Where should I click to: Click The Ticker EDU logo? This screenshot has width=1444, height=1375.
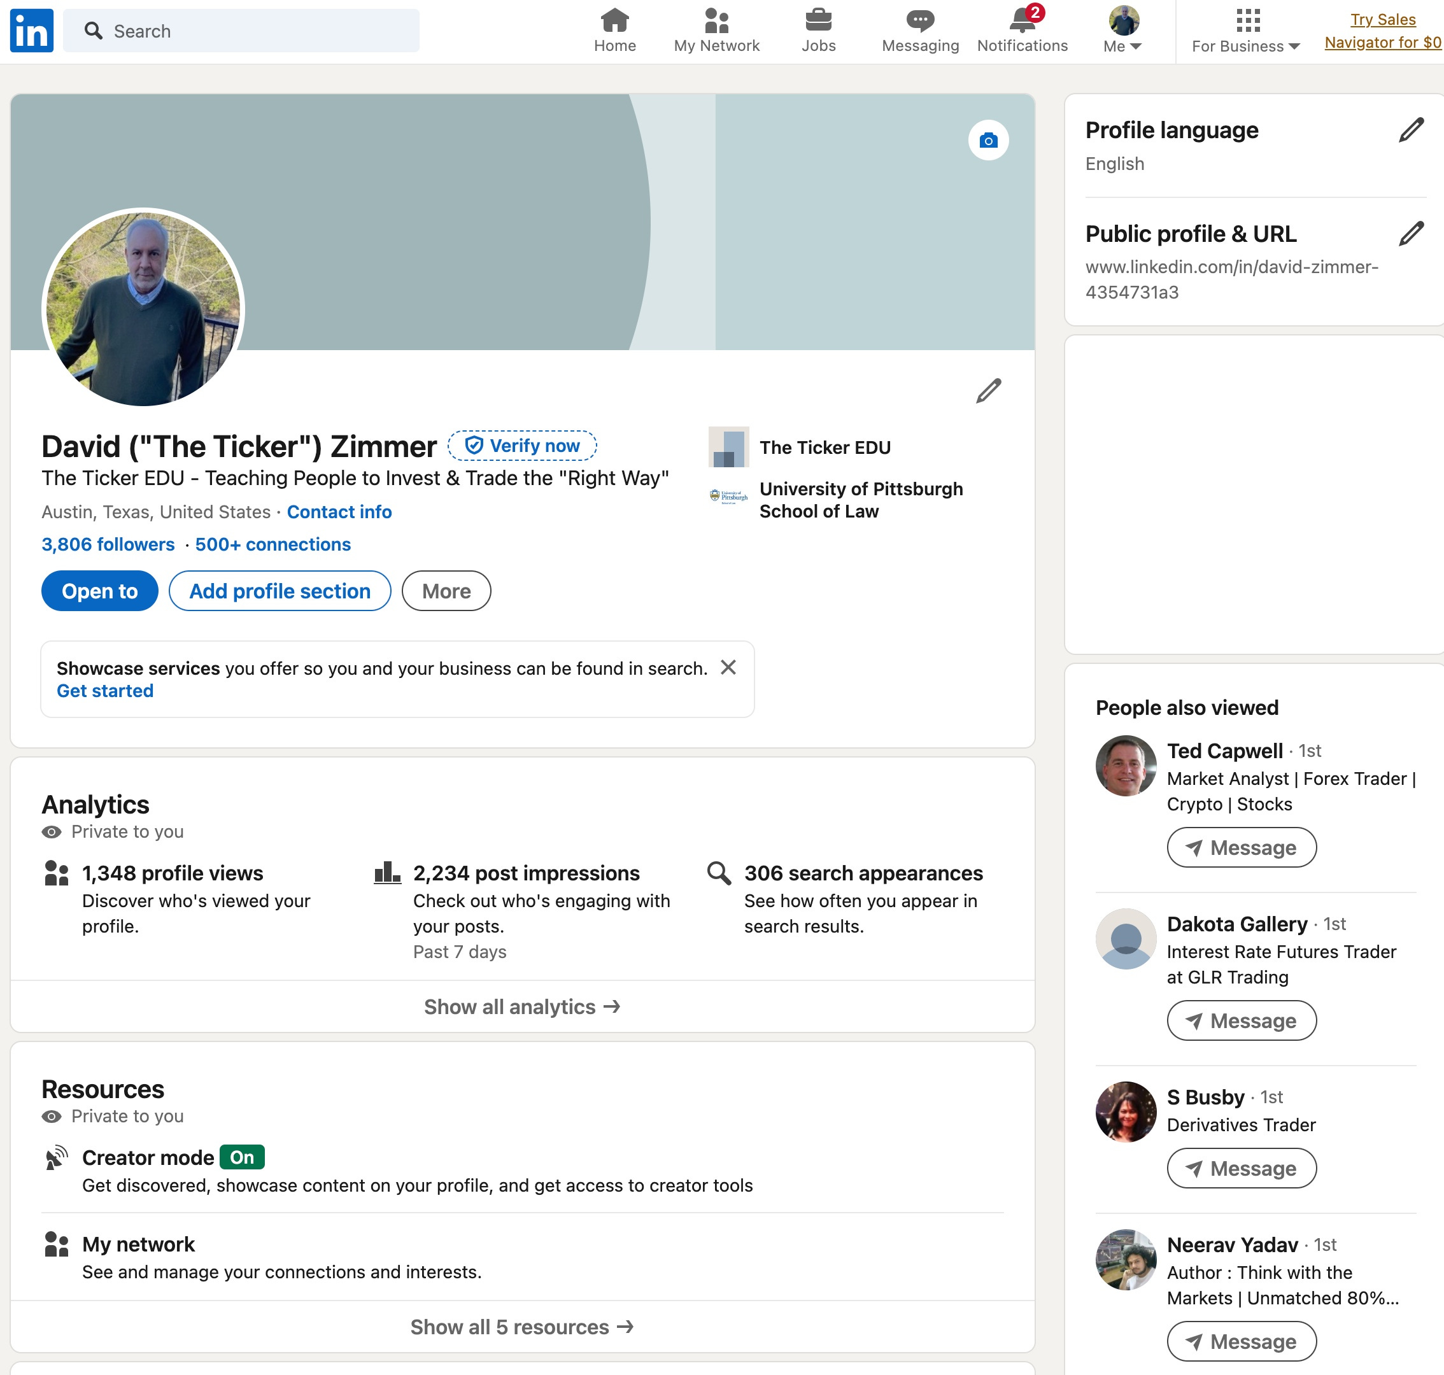tap(728, 447)
